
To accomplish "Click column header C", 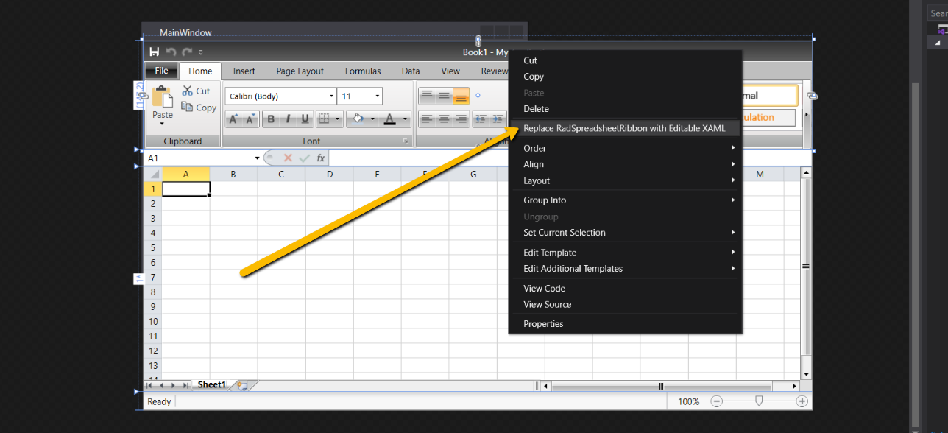I will click(x=281, y=175).
